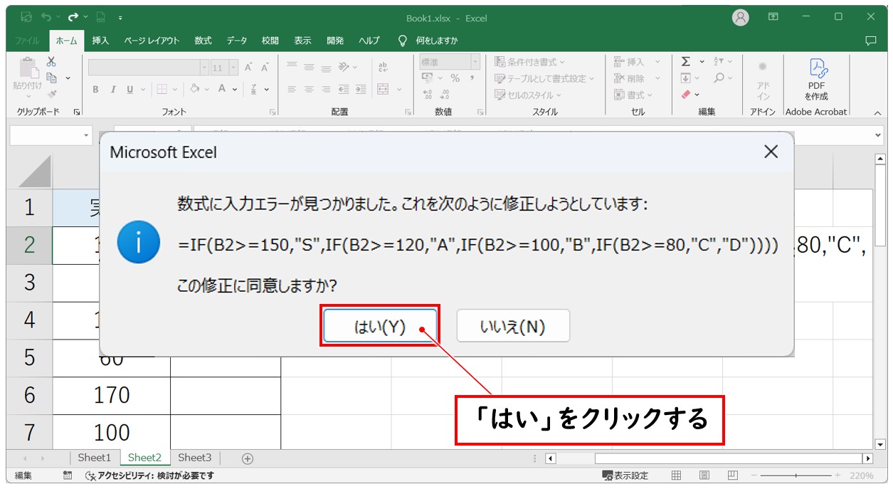
Task: Open the font size dropdown arrow
Action: (x=235, y=68)
